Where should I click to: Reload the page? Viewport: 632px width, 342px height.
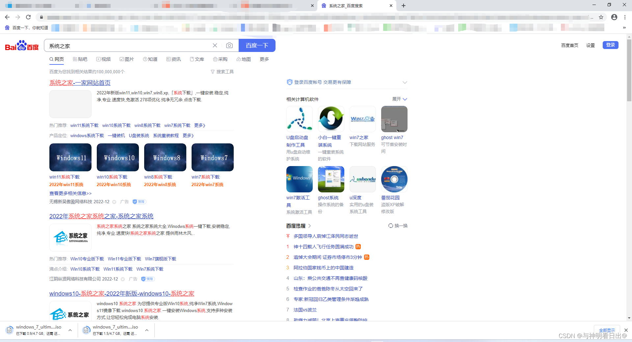(x=28, y=17)
